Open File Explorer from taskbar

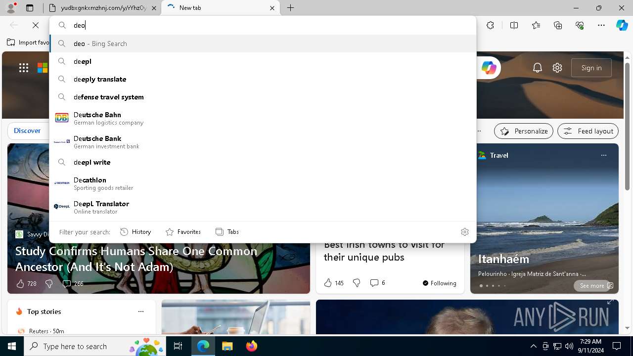tap(227, 346)
